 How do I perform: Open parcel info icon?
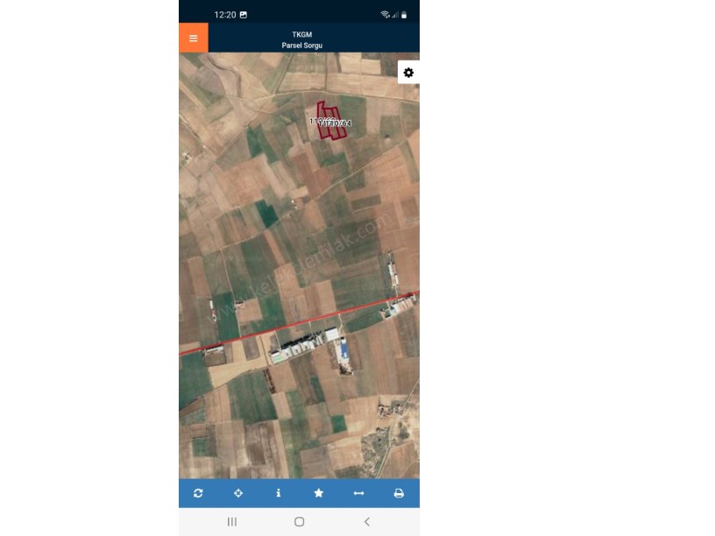(x=278, y=493)
